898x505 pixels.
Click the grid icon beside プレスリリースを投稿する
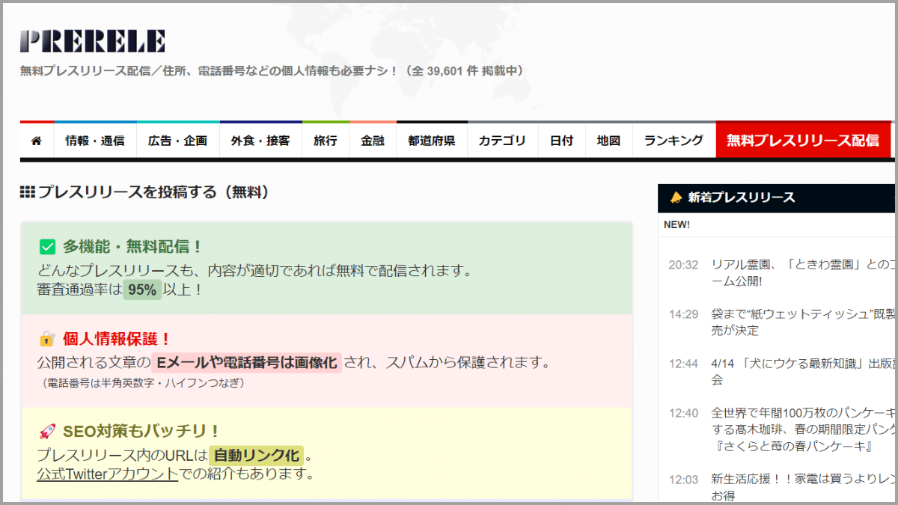click(x=26, y=192)
